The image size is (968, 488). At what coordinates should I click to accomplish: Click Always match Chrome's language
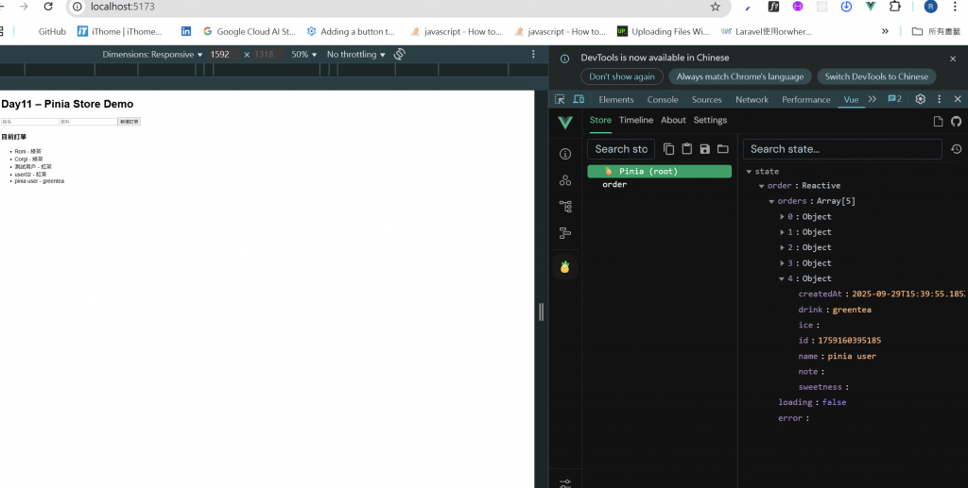pos(739,76)
